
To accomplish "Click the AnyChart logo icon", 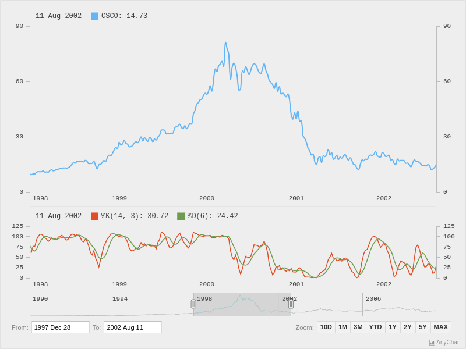I will [x=432, y=343].
